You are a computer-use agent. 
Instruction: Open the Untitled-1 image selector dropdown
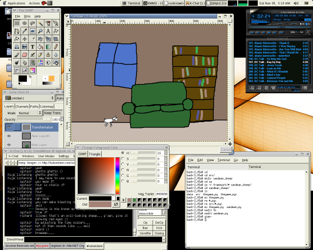pos(29,98)
